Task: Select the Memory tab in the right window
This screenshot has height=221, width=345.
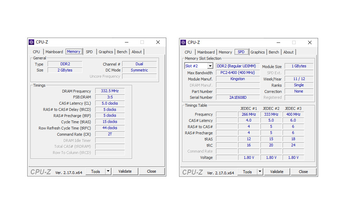Action: click(225, 52)
